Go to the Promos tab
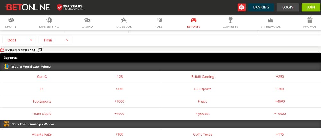The image size is (321, 140). coord(310,27)
